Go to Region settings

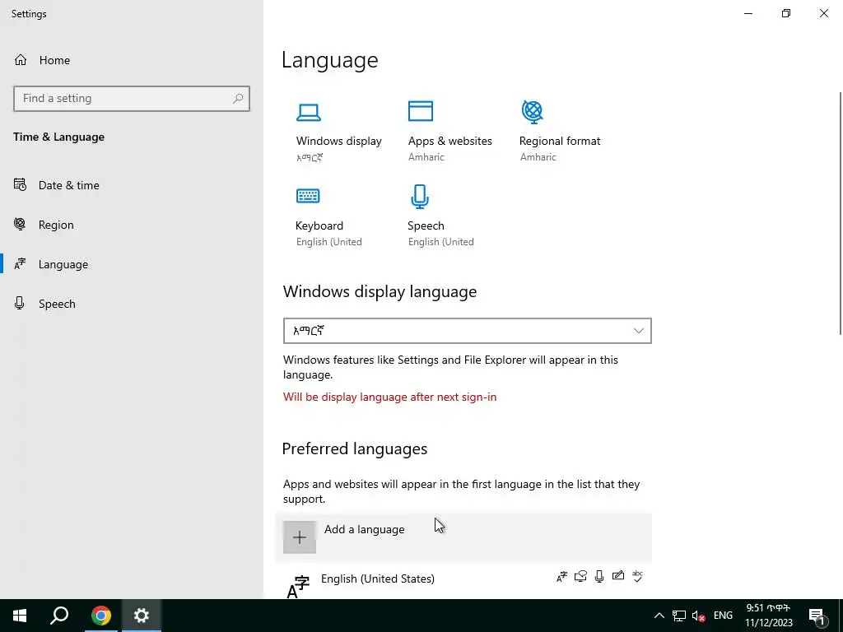[x=132, y=225]
